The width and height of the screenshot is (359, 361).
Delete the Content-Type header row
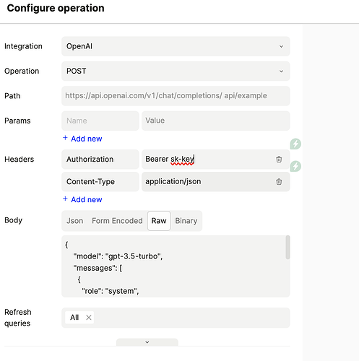tap(279, 182)
